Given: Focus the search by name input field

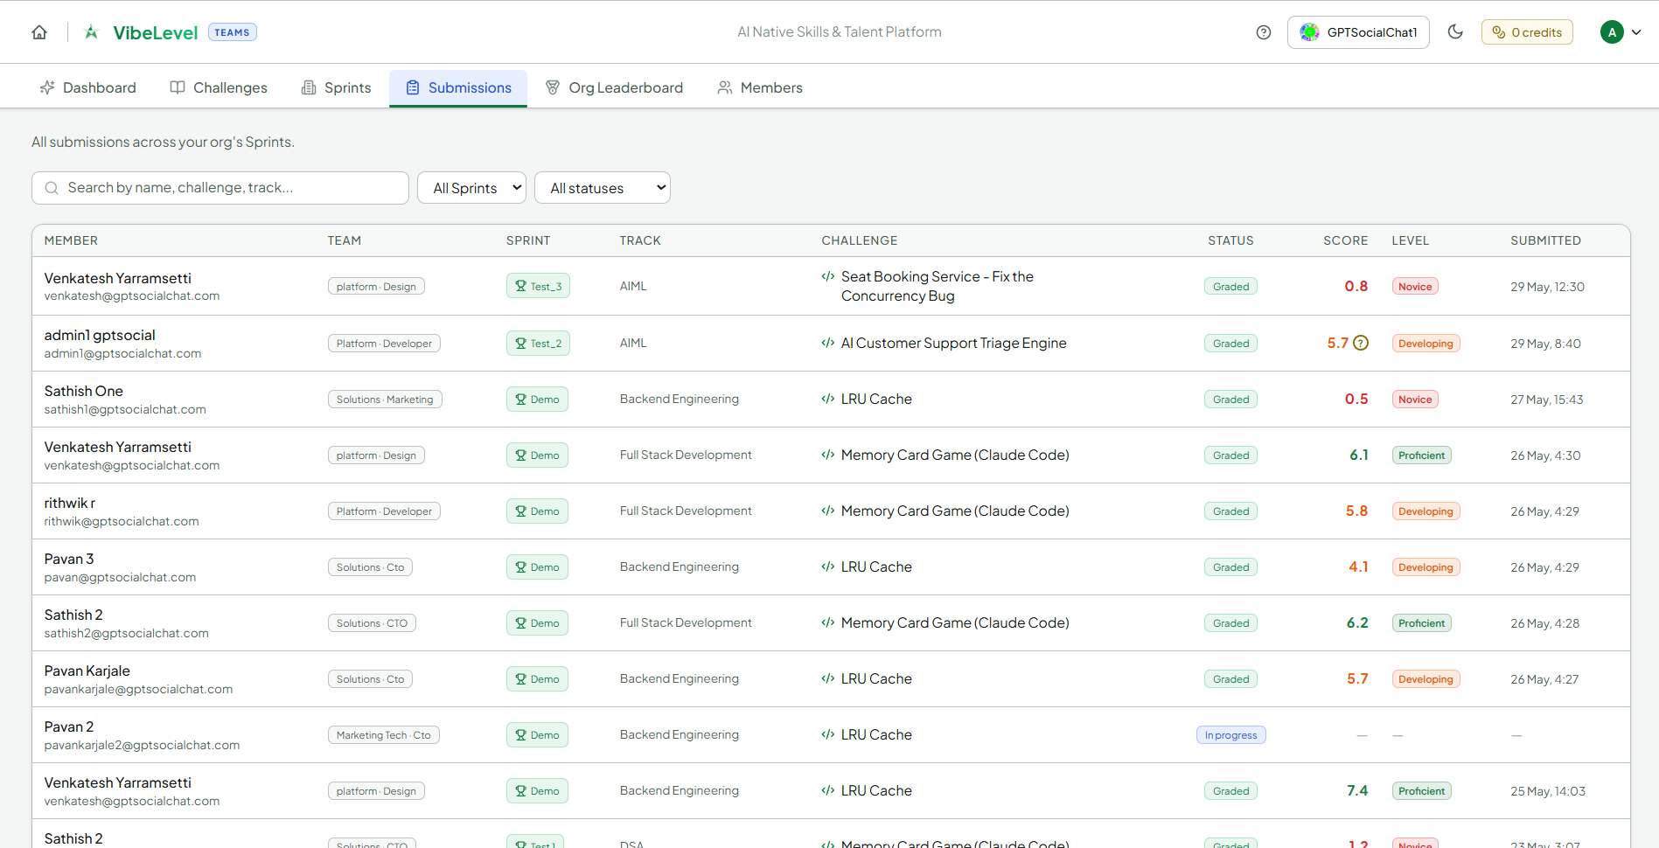Looking at the screenshot, I should tap(220, 188).
